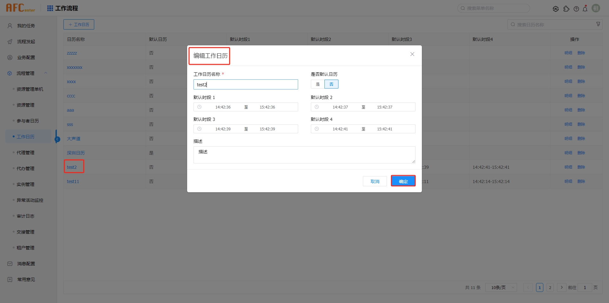Collapse the 流程管理 menu chevron

click(46, 73)
